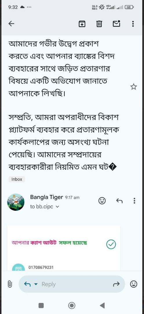Archive this email
The image size is (144, 314).
82,24
